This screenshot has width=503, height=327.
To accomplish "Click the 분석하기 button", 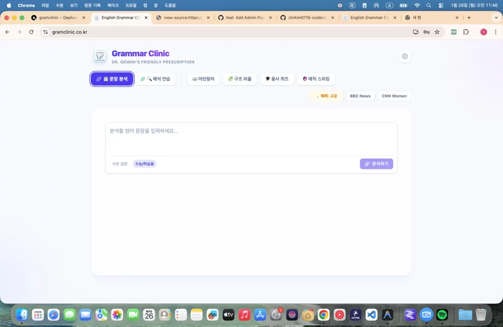I will coord(376,164).
